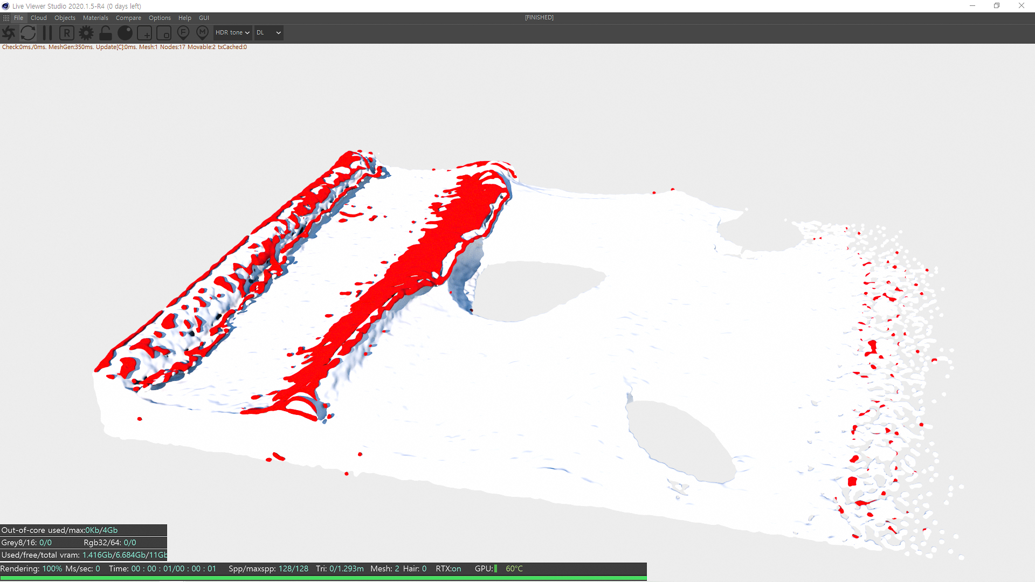Click the Octane send-scene restart icon
Viewport: 1035px width, 582px height.
9,33
